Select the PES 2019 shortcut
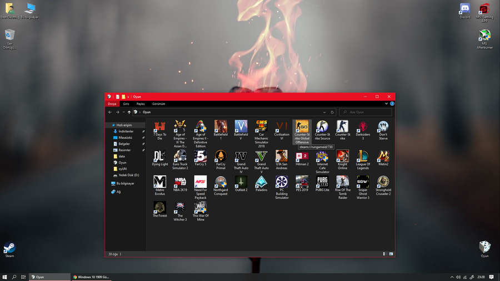Image resolution: width=500 pixels, height=281 pixels. pos(302,183)
